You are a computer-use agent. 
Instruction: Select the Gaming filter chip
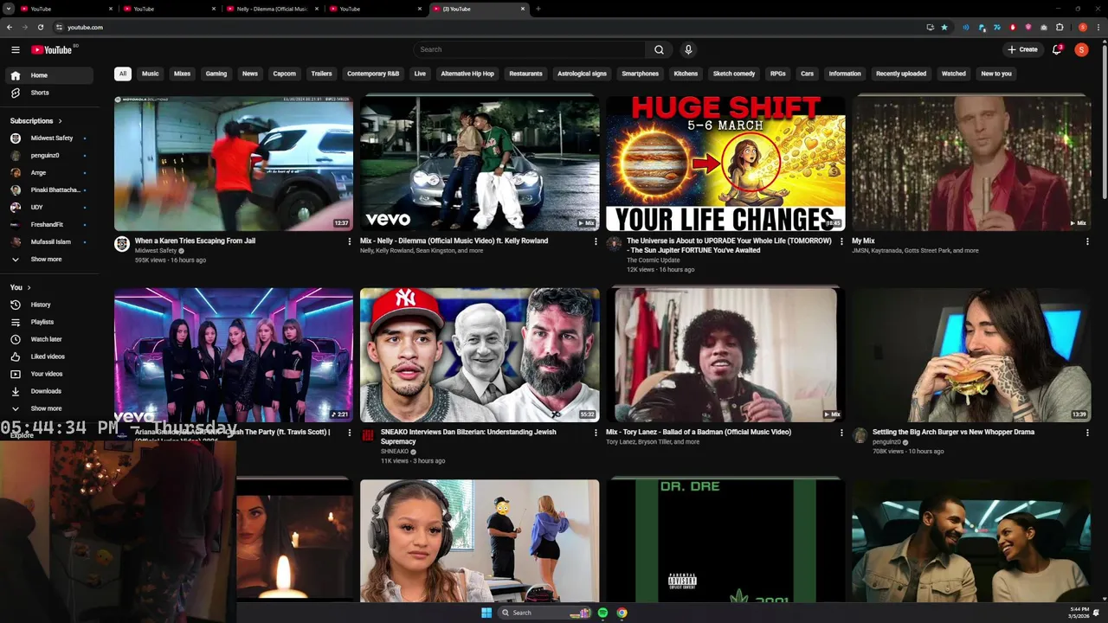tap(216, 74)
